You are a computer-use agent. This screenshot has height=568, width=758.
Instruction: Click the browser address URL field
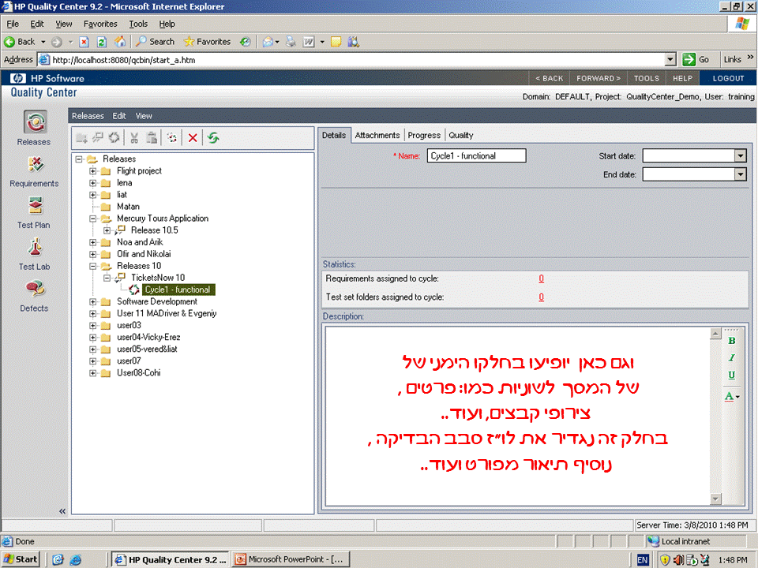point(357,60)
